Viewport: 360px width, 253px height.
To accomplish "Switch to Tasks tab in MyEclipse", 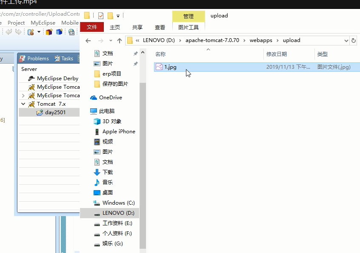I will (x=64, y=59).
